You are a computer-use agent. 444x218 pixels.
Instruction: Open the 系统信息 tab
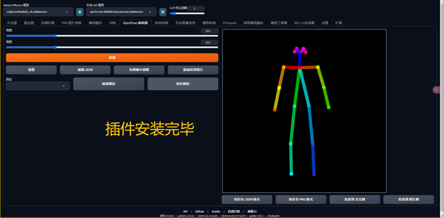point(162,23)
